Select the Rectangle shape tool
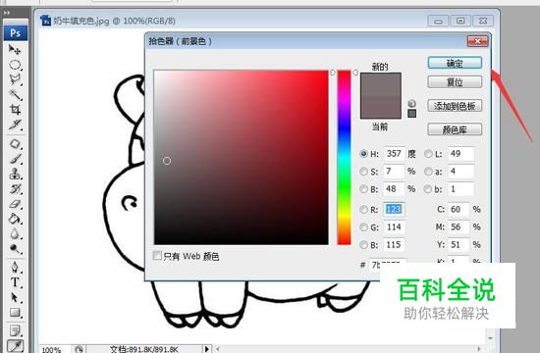 pyautogui.click(x=15, y=313)
